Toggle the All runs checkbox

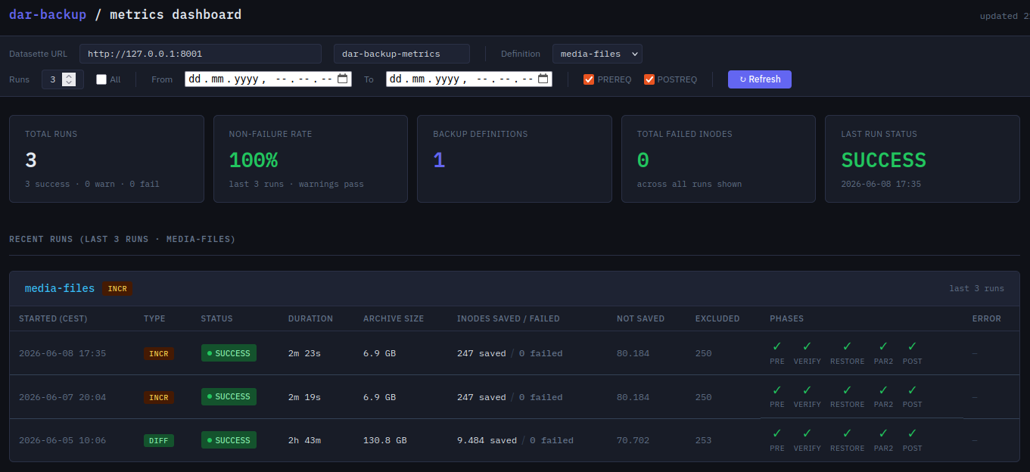pyautogui.click(x=101, y=79)
